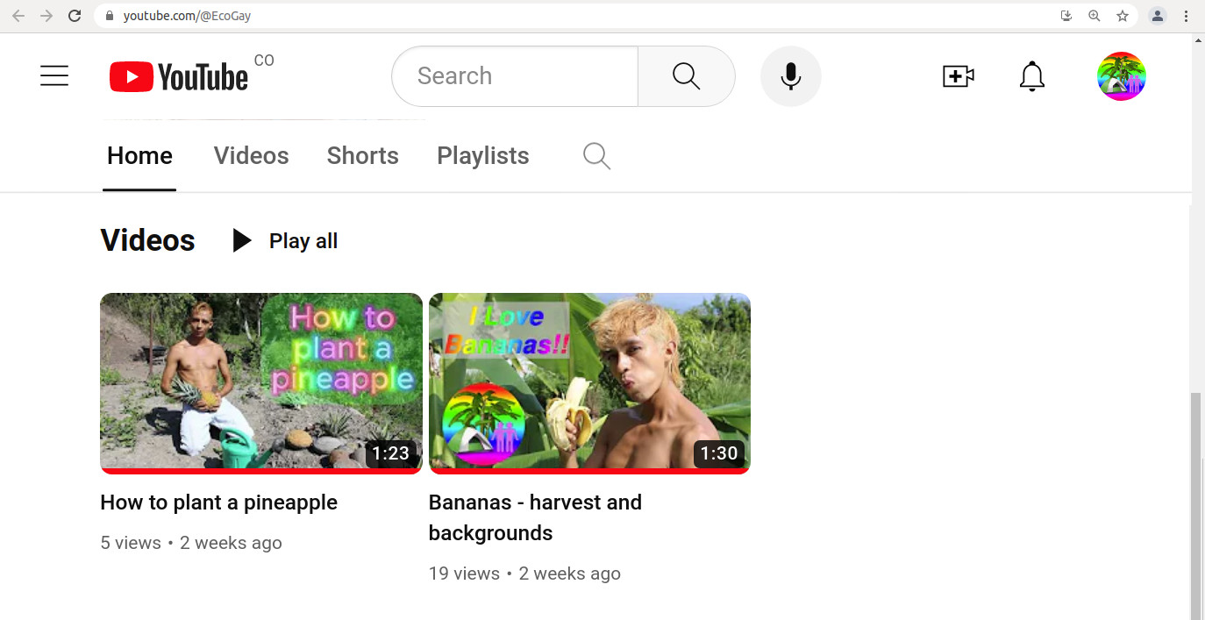This screenshot has width=1205, height=620.
Task: Click the 1:23 duration badge
Action: click(x=391, y=453)
